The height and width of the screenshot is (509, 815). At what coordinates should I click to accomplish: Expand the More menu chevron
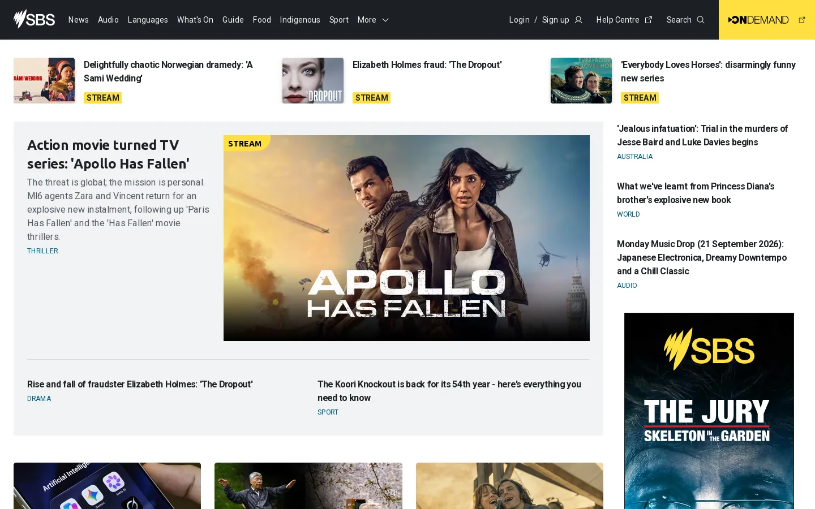(x=385, y=20)
